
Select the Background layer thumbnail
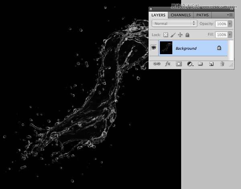tap(165, 48)
